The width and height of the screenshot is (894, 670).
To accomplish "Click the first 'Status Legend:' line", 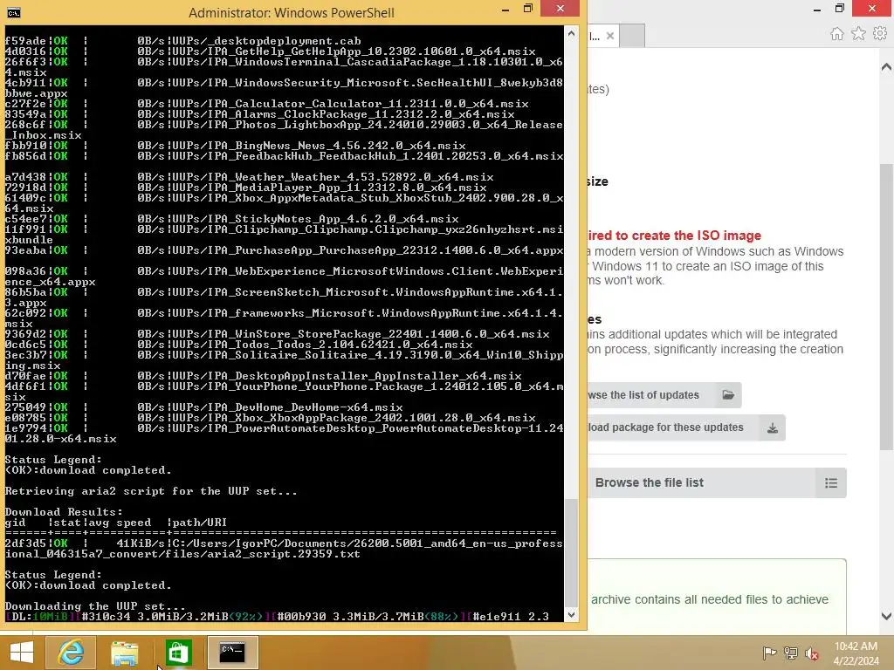I will (x=53, y=460).
